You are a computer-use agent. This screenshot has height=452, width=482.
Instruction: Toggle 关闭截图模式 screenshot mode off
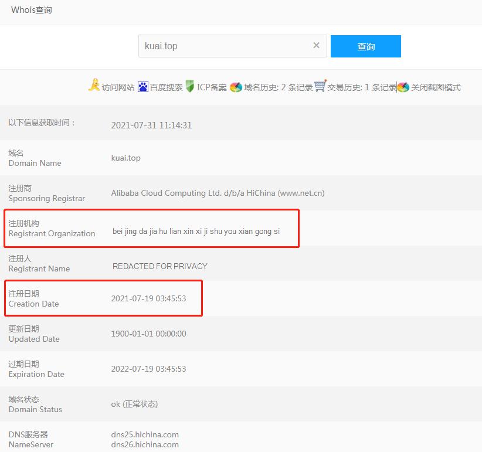pos(436,87)
